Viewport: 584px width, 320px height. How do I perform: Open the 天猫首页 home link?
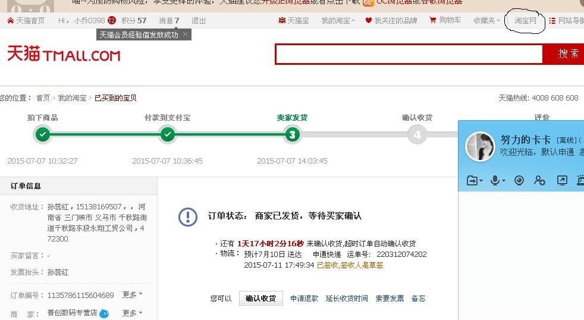[x=30, y=20]
